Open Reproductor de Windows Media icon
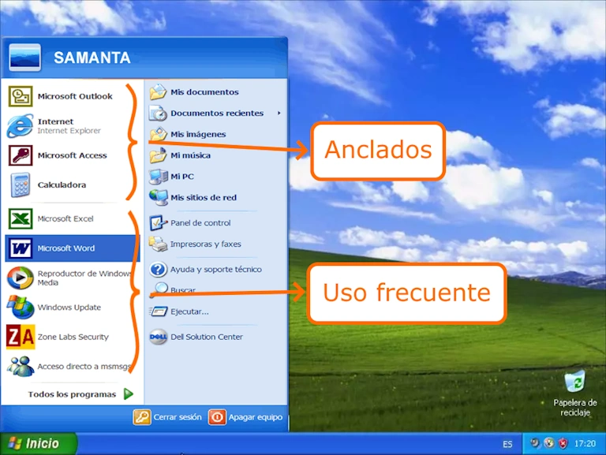The image size is (606, 455). click(20, 278)
